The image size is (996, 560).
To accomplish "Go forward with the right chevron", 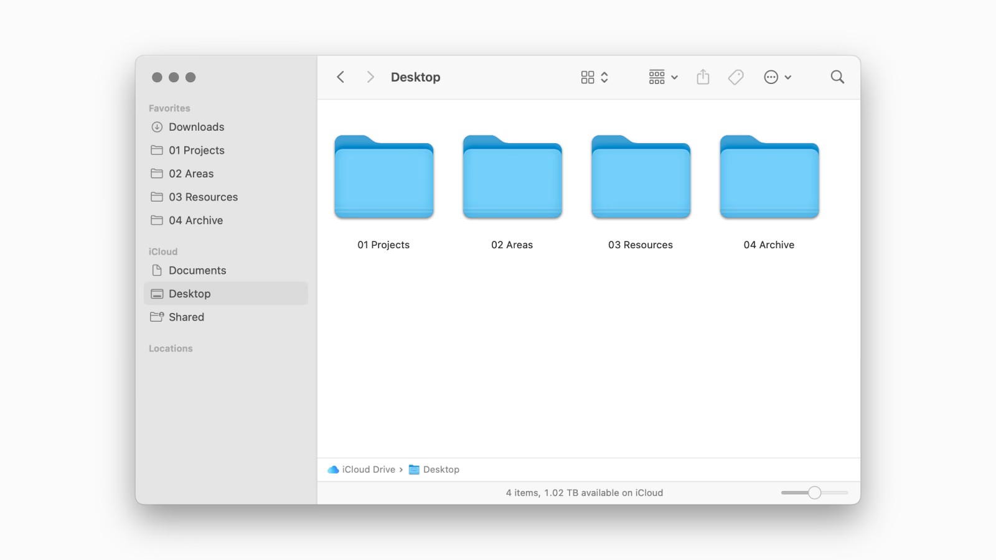I will point(370,77).
